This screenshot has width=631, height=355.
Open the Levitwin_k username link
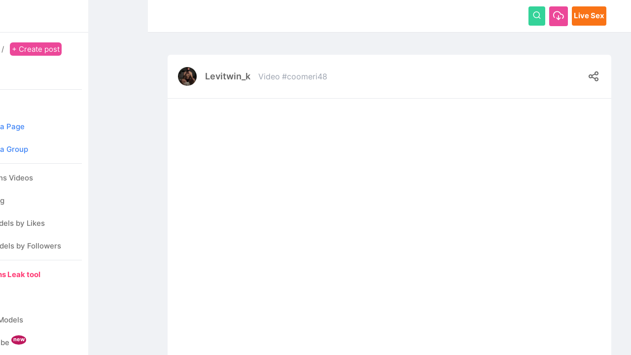coord(228,76)
